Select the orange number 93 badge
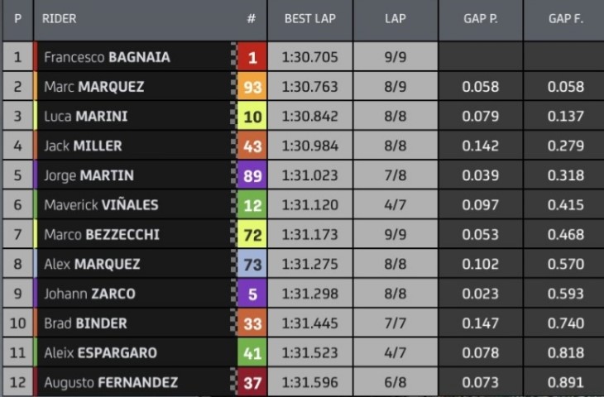The height and width of the screenshot is (397, 604). click(252, 87)
